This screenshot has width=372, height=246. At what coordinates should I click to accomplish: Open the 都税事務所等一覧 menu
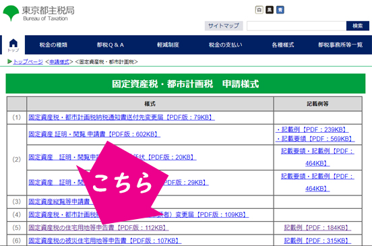click(x=340, y=45)
